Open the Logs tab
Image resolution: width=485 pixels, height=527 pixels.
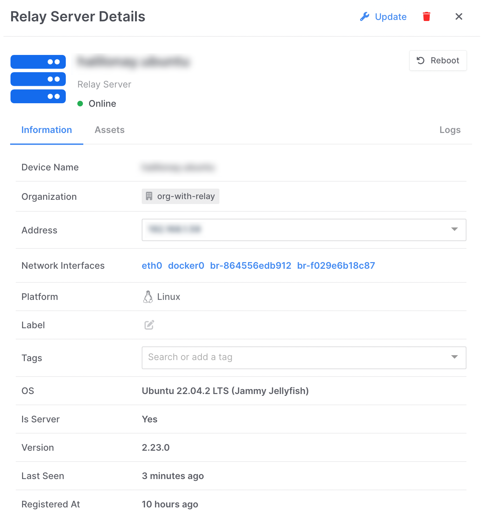pos(450,130)
